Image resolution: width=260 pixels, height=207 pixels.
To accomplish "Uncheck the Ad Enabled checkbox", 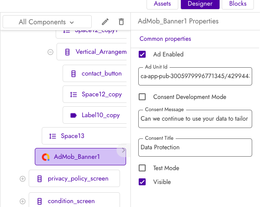I will point(142,54).
